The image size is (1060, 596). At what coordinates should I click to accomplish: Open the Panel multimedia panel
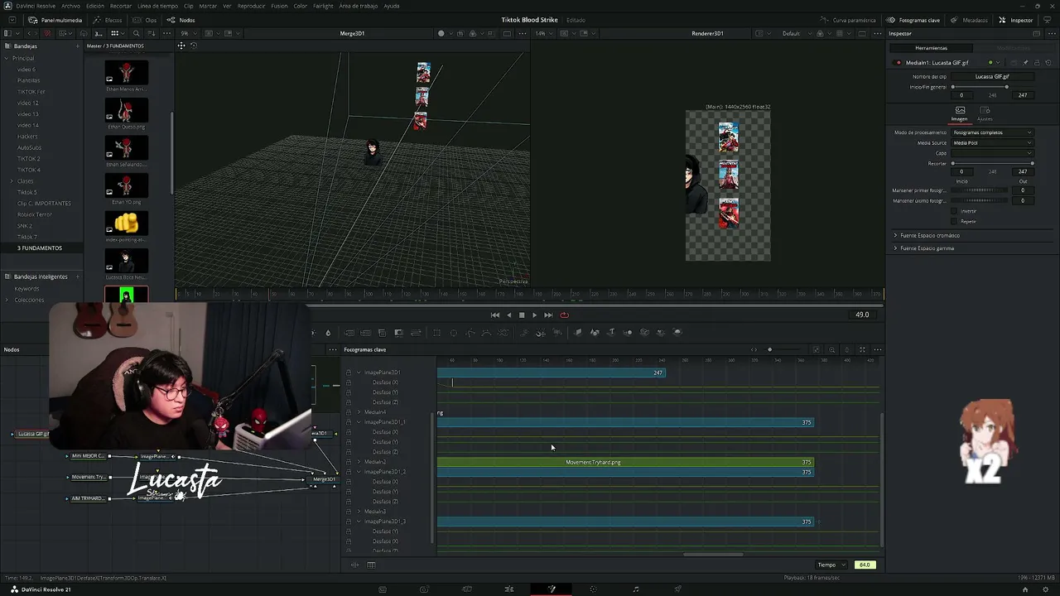(x=55, y=20)
